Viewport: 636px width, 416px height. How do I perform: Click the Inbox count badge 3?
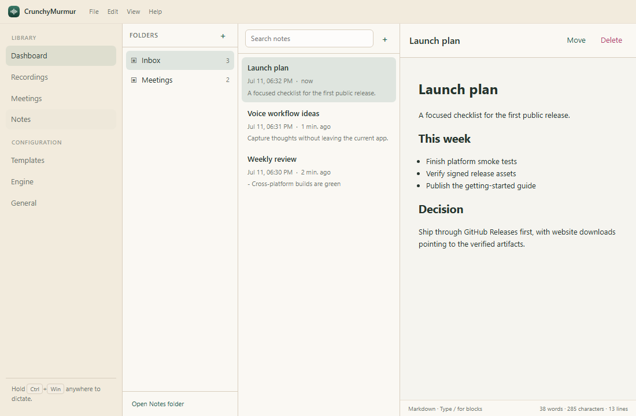pos(228,61)
